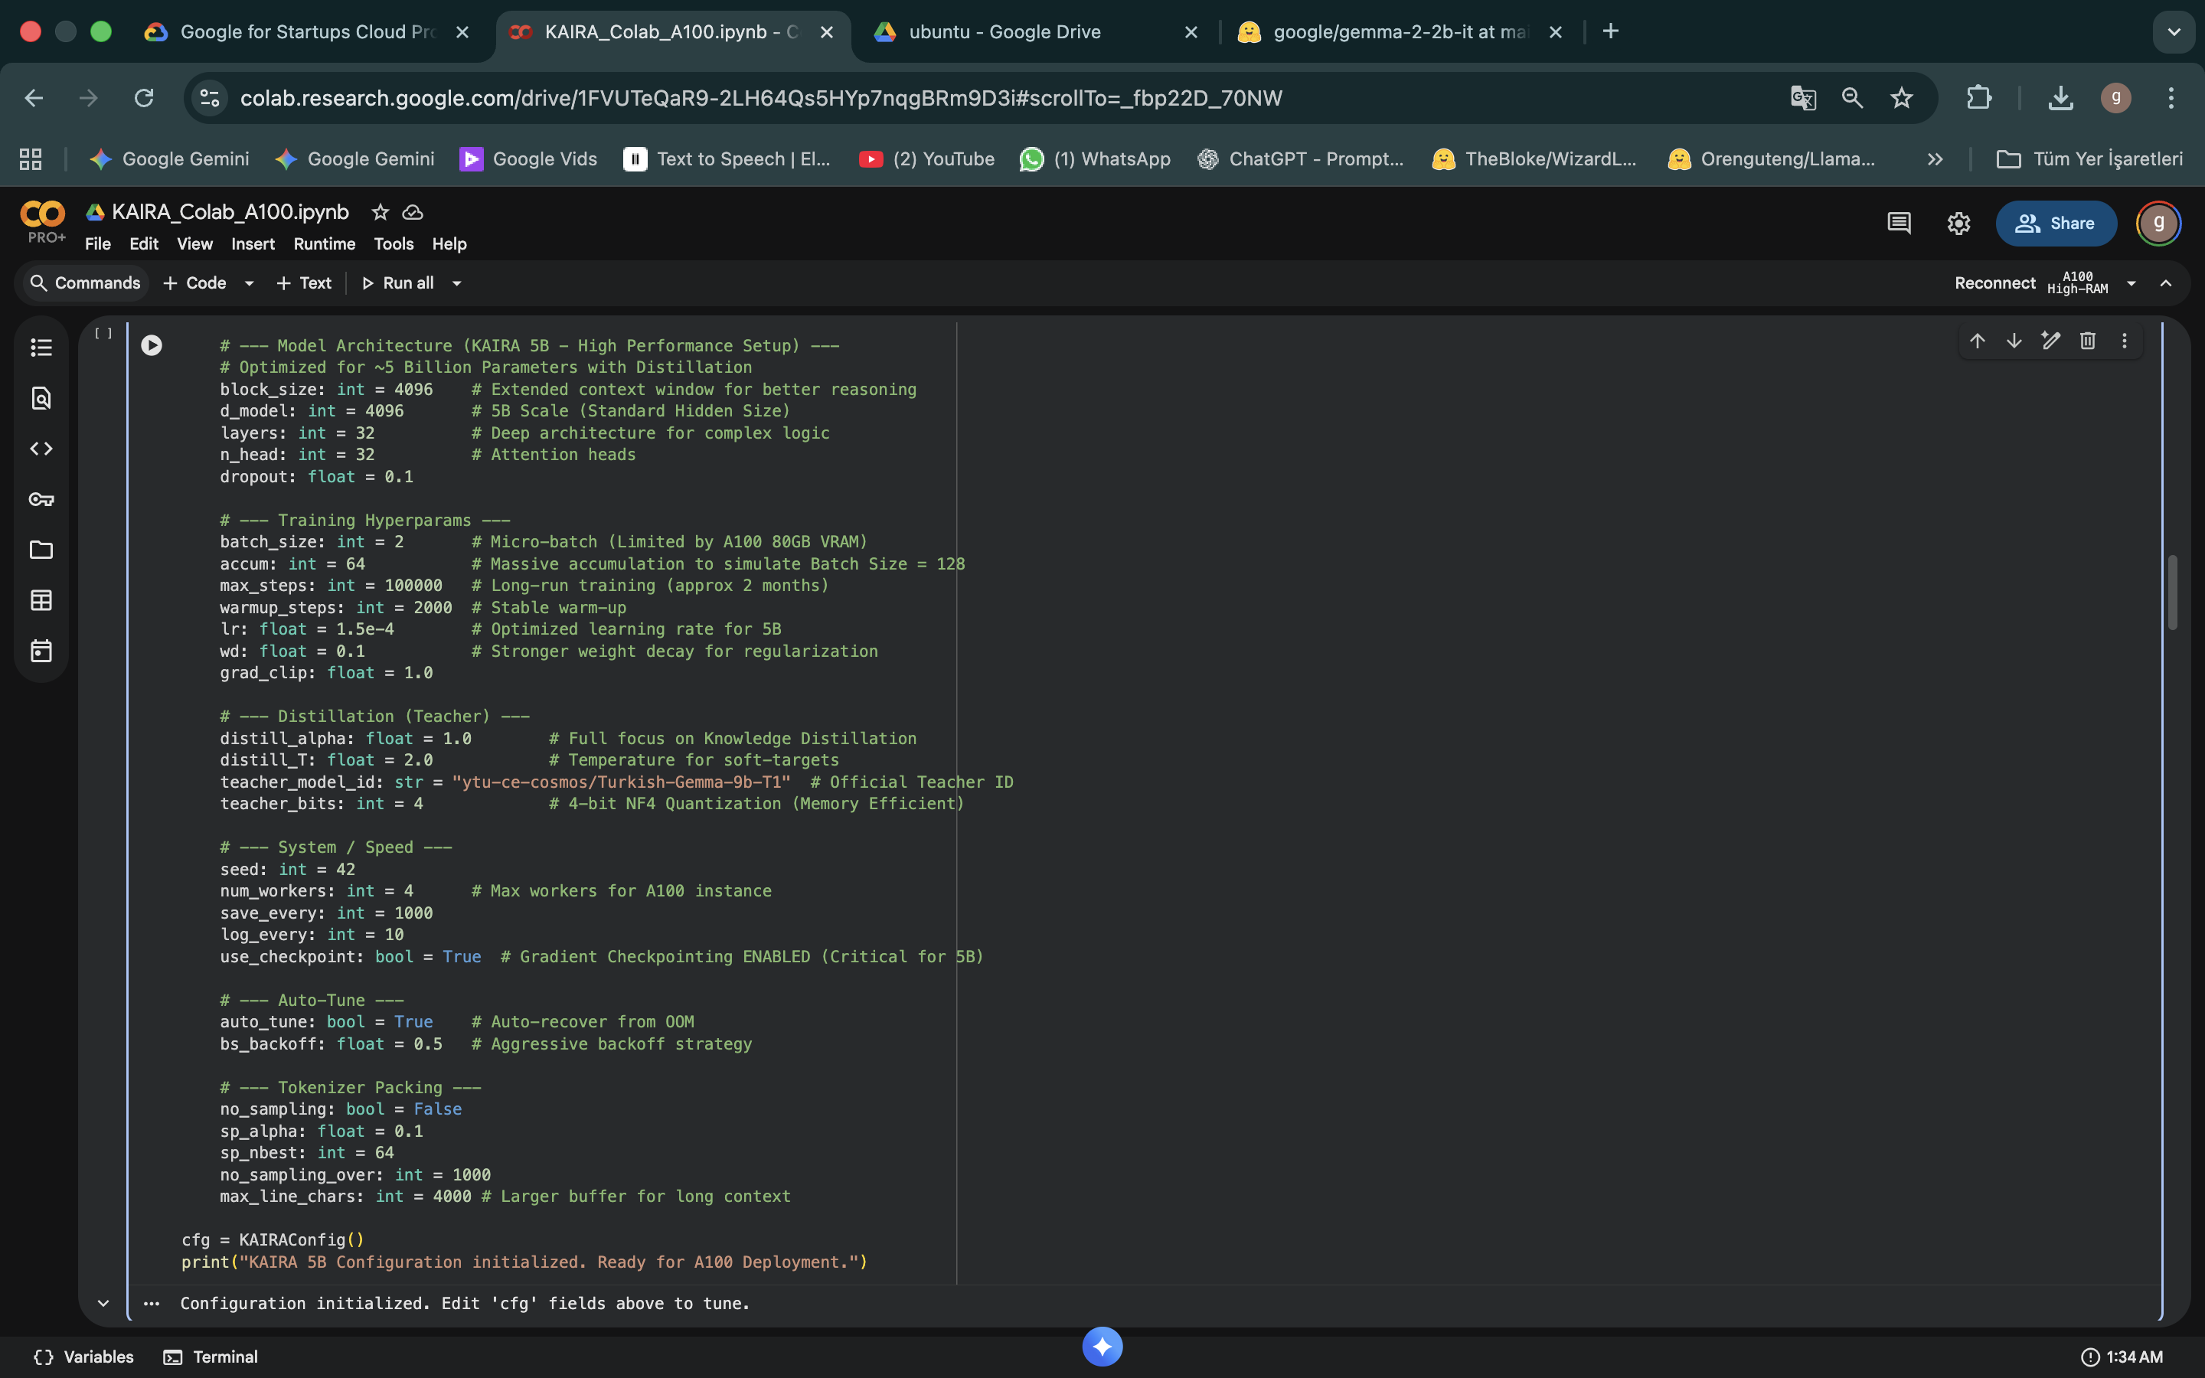Open Table of contents sidebar icon
This screenshot has height=1378, width=2205.
point(41,348)
